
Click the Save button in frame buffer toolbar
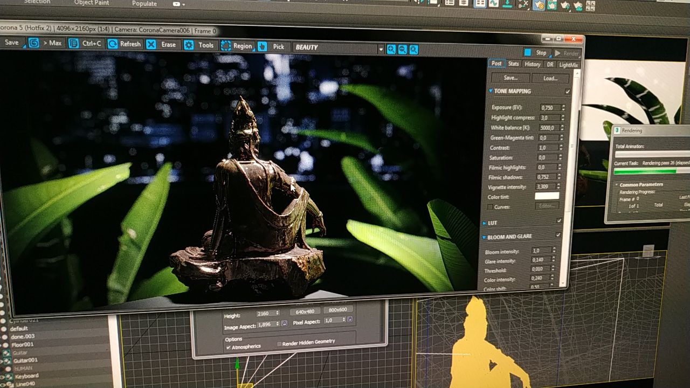(x=11, y=43)
